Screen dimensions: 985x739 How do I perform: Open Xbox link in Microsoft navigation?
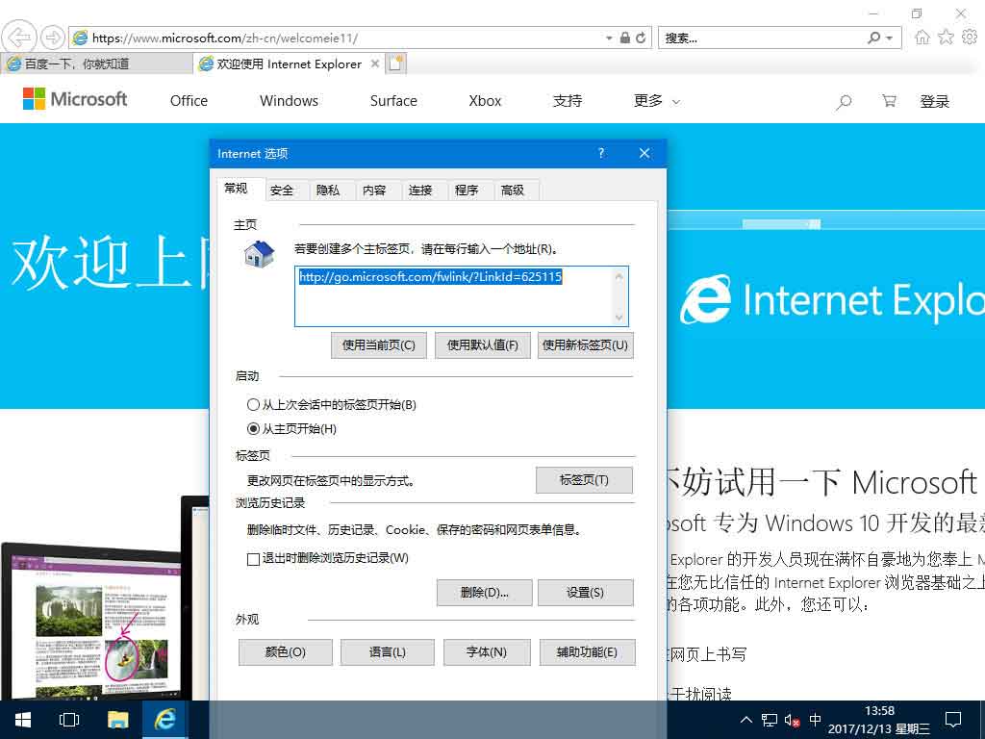pos(485,100)
